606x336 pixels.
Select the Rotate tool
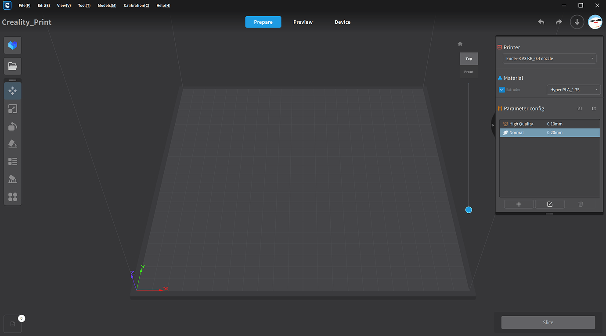pyautogui.click(x=12, y=126)
